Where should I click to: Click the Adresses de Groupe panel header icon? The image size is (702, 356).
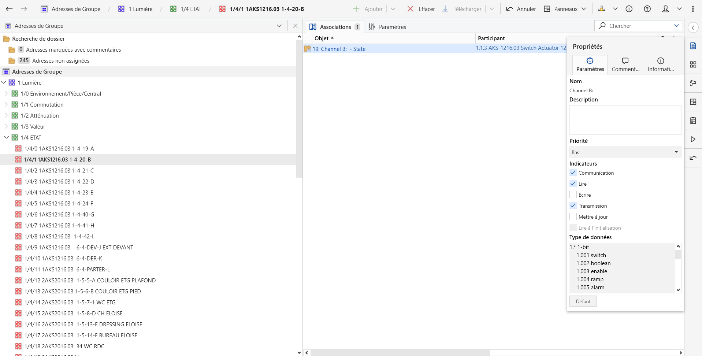(x=8, y=26)
